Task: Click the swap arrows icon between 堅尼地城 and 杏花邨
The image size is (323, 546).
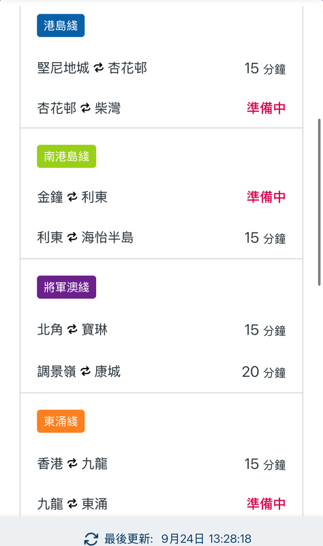Action: [99, 68]
